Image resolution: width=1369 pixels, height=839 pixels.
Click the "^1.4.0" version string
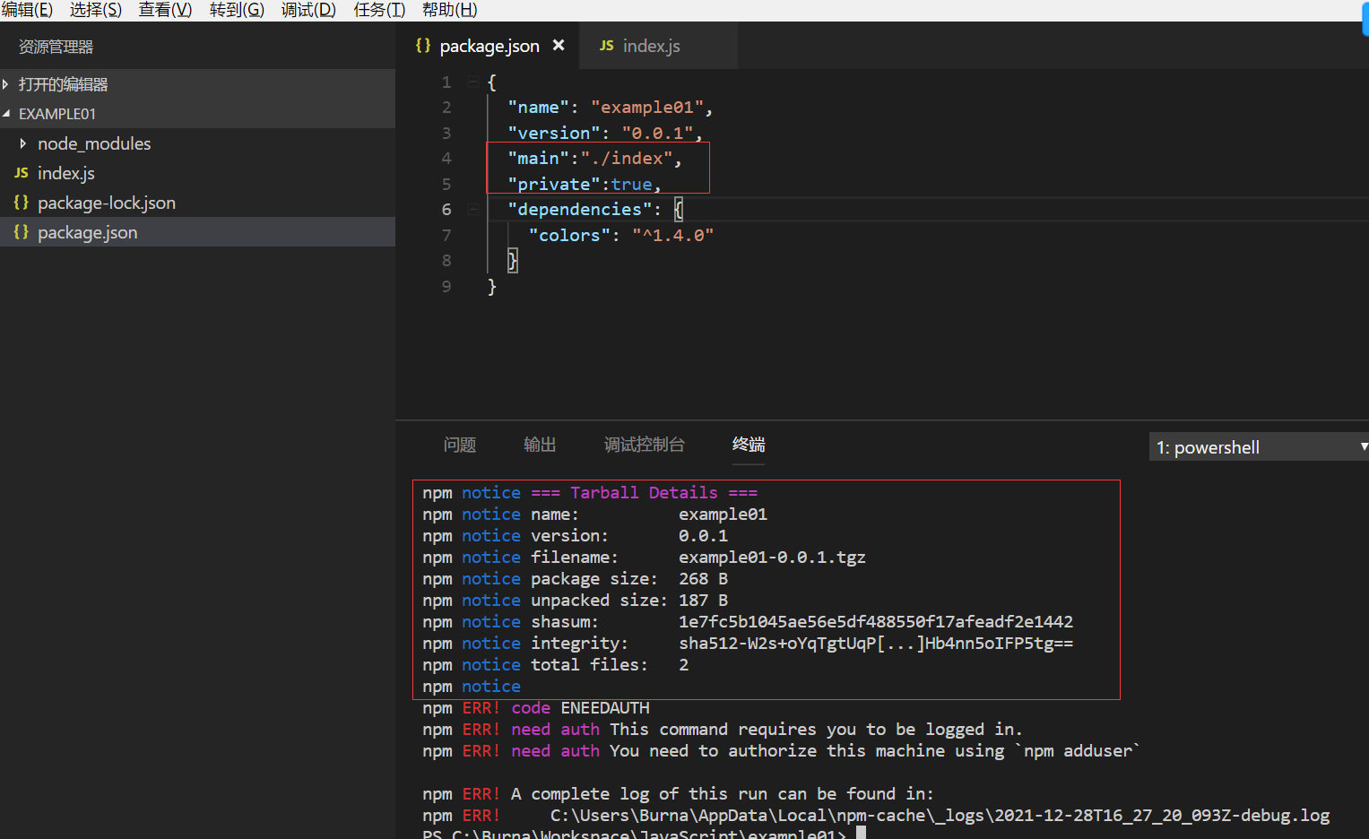(x=672, y=235)
